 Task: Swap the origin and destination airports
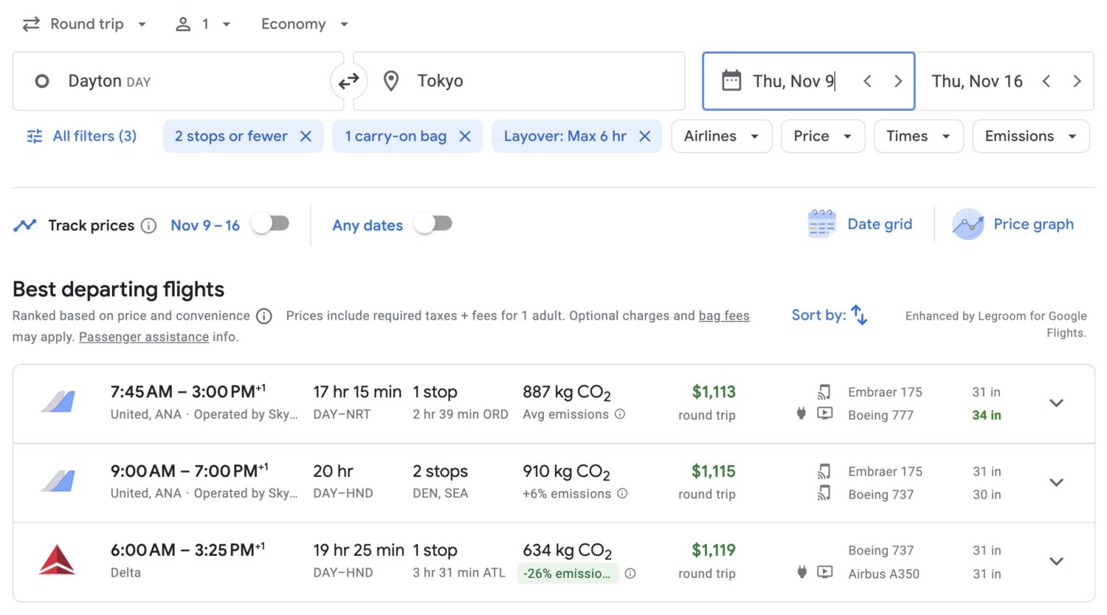[348, 81]
